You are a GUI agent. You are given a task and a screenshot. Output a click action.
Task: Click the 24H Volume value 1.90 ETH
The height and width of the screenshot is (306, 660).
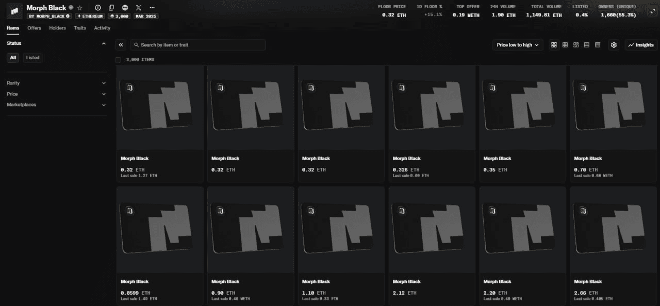pos(503,15)
